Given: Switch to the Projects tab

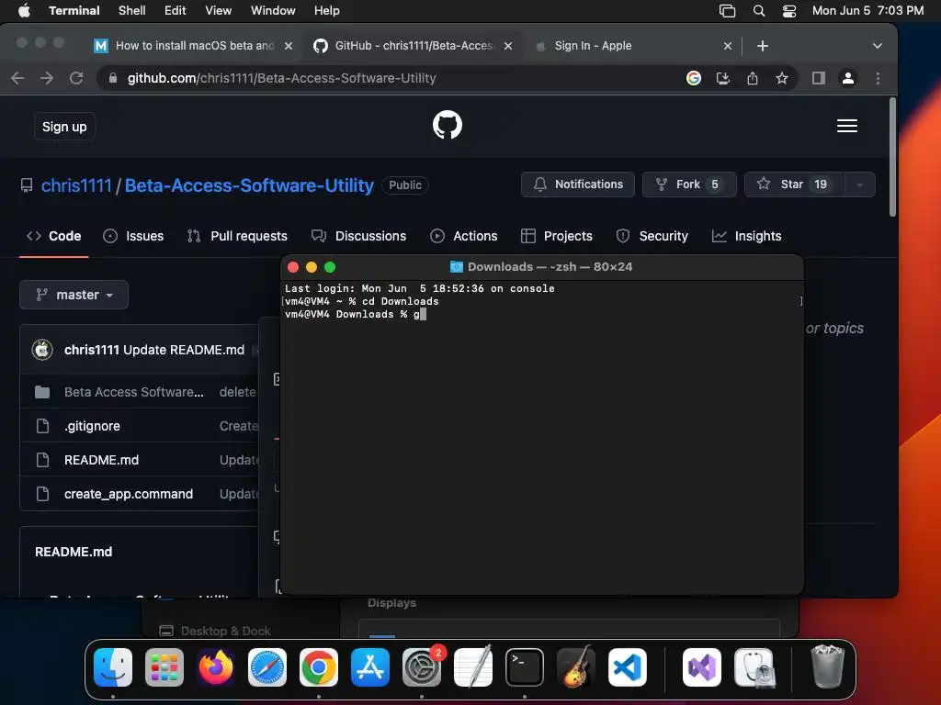Looking at the screenshot, I should click(556, 236).
